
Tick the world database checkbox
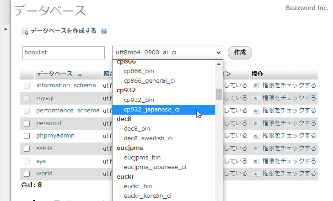tap(27, 174)
